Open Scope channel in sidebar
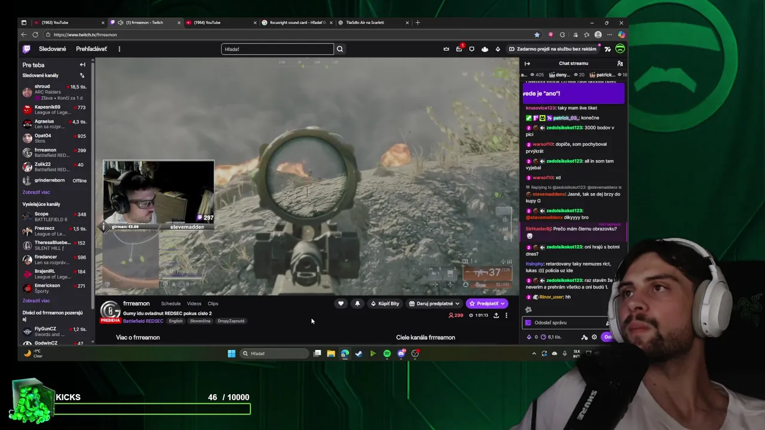Image resolution: width=765 pixels, height=430 pixels. click(54, 216)
